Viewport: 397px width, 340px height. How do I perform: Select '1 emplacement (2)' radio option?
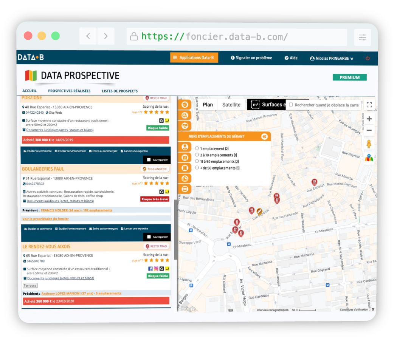(x=197, y=148)
